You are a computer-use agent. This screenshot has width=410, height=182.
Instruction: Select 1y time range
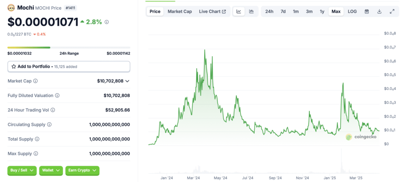point(322,12)
